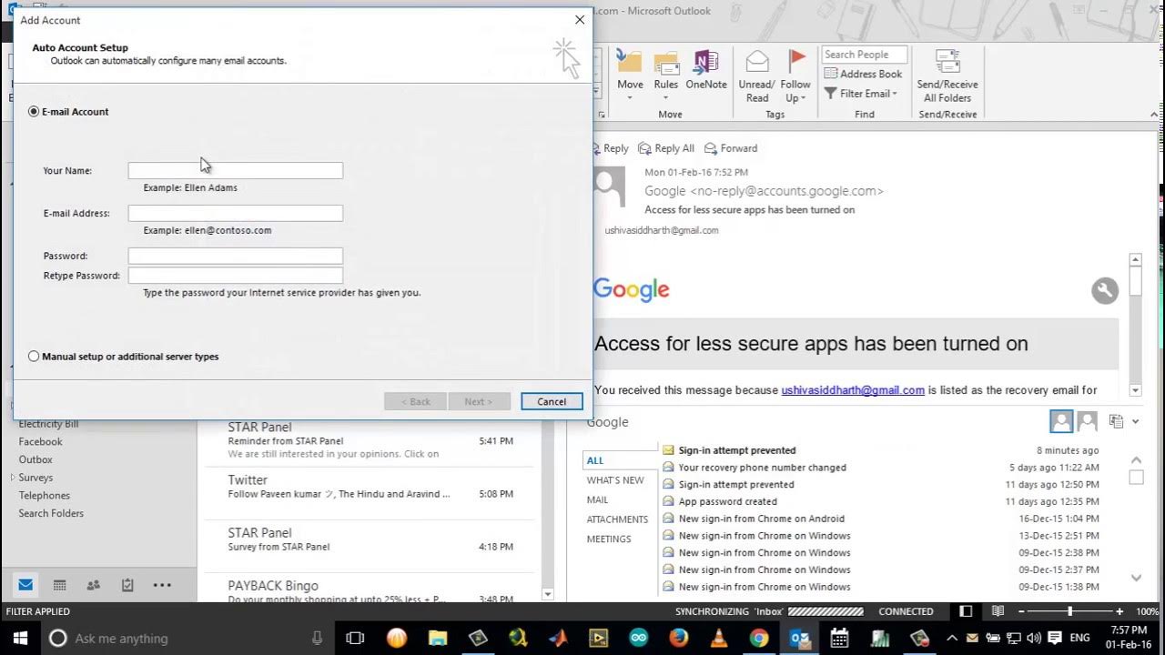Cancel the Add Account dialog
This screenshot has height=655, width=1165.
tap(552, 401)
